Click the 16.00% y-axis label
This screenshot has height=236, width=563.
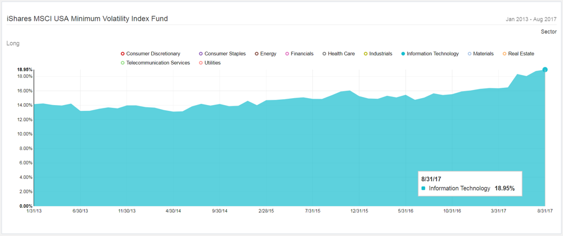pyautogui.click(x=25, y=91)
